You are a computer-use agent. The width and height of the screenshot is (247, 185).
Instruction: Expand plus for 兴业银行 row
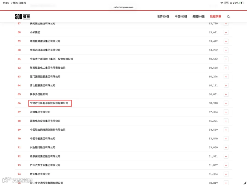[x=226, y=147]
